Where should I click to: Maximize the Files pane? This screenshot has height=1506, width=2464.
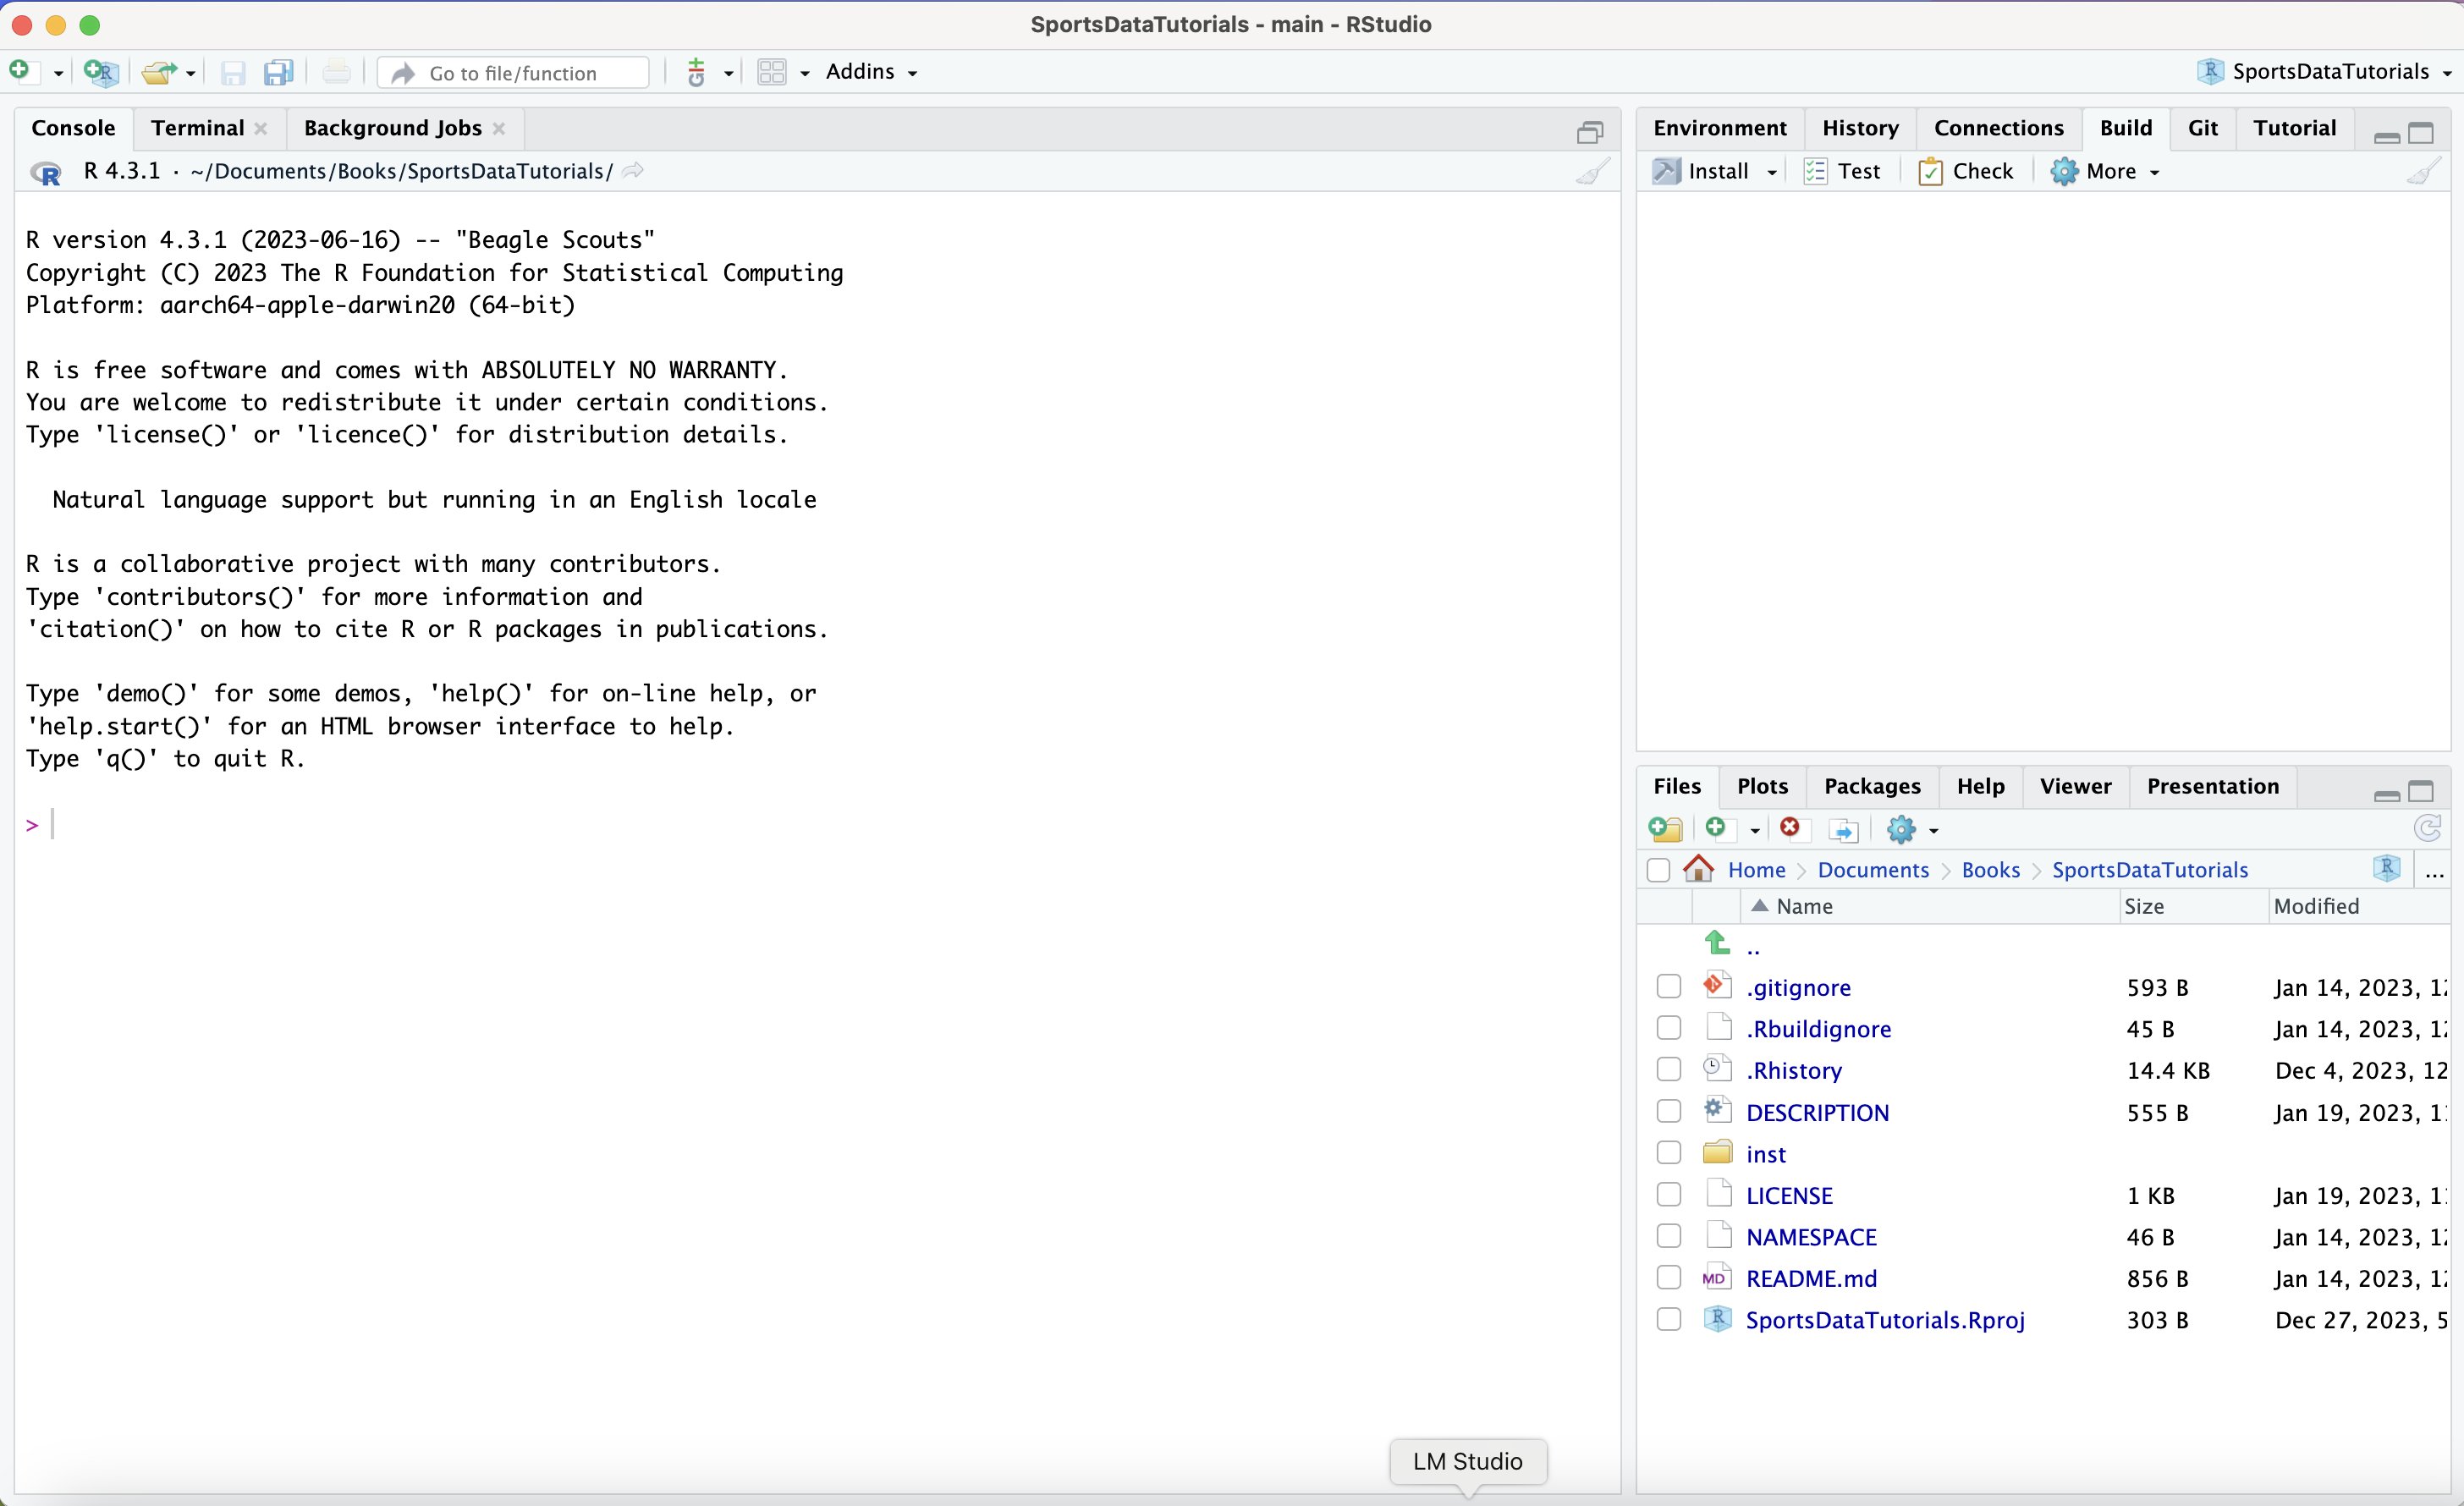tap(2420, 791)
